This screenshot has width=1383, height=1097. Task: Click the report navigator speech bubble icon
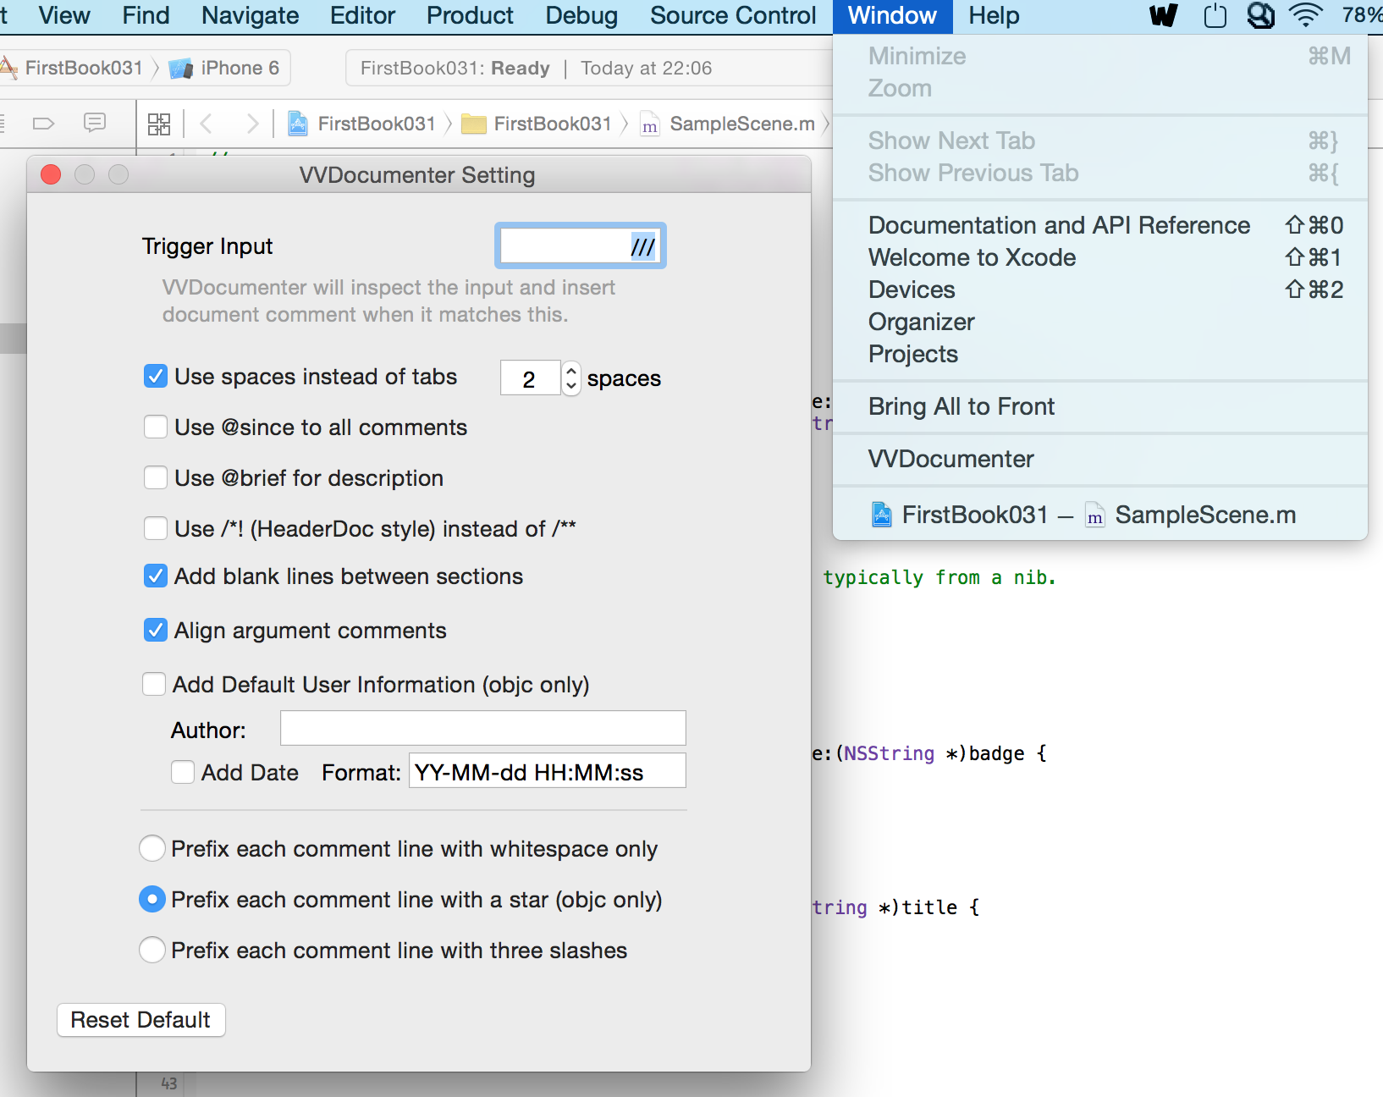pos(95,124)
